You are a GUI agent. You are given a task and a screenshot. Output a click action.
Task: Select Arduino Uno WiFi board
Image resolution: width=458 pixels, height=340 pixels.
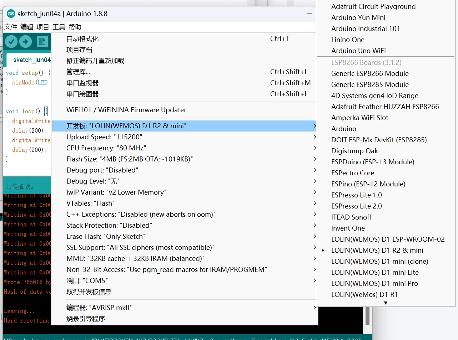point(386,51)
